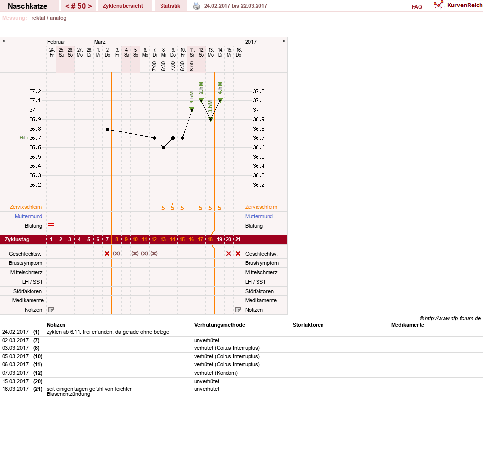Click 'unverhütet' entry for 02.03.2017

207,340
